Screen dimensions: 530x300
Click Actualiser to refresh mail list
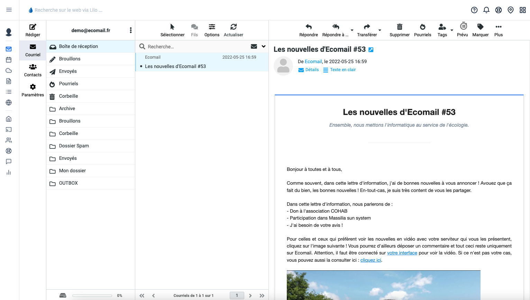click(234, 30)
